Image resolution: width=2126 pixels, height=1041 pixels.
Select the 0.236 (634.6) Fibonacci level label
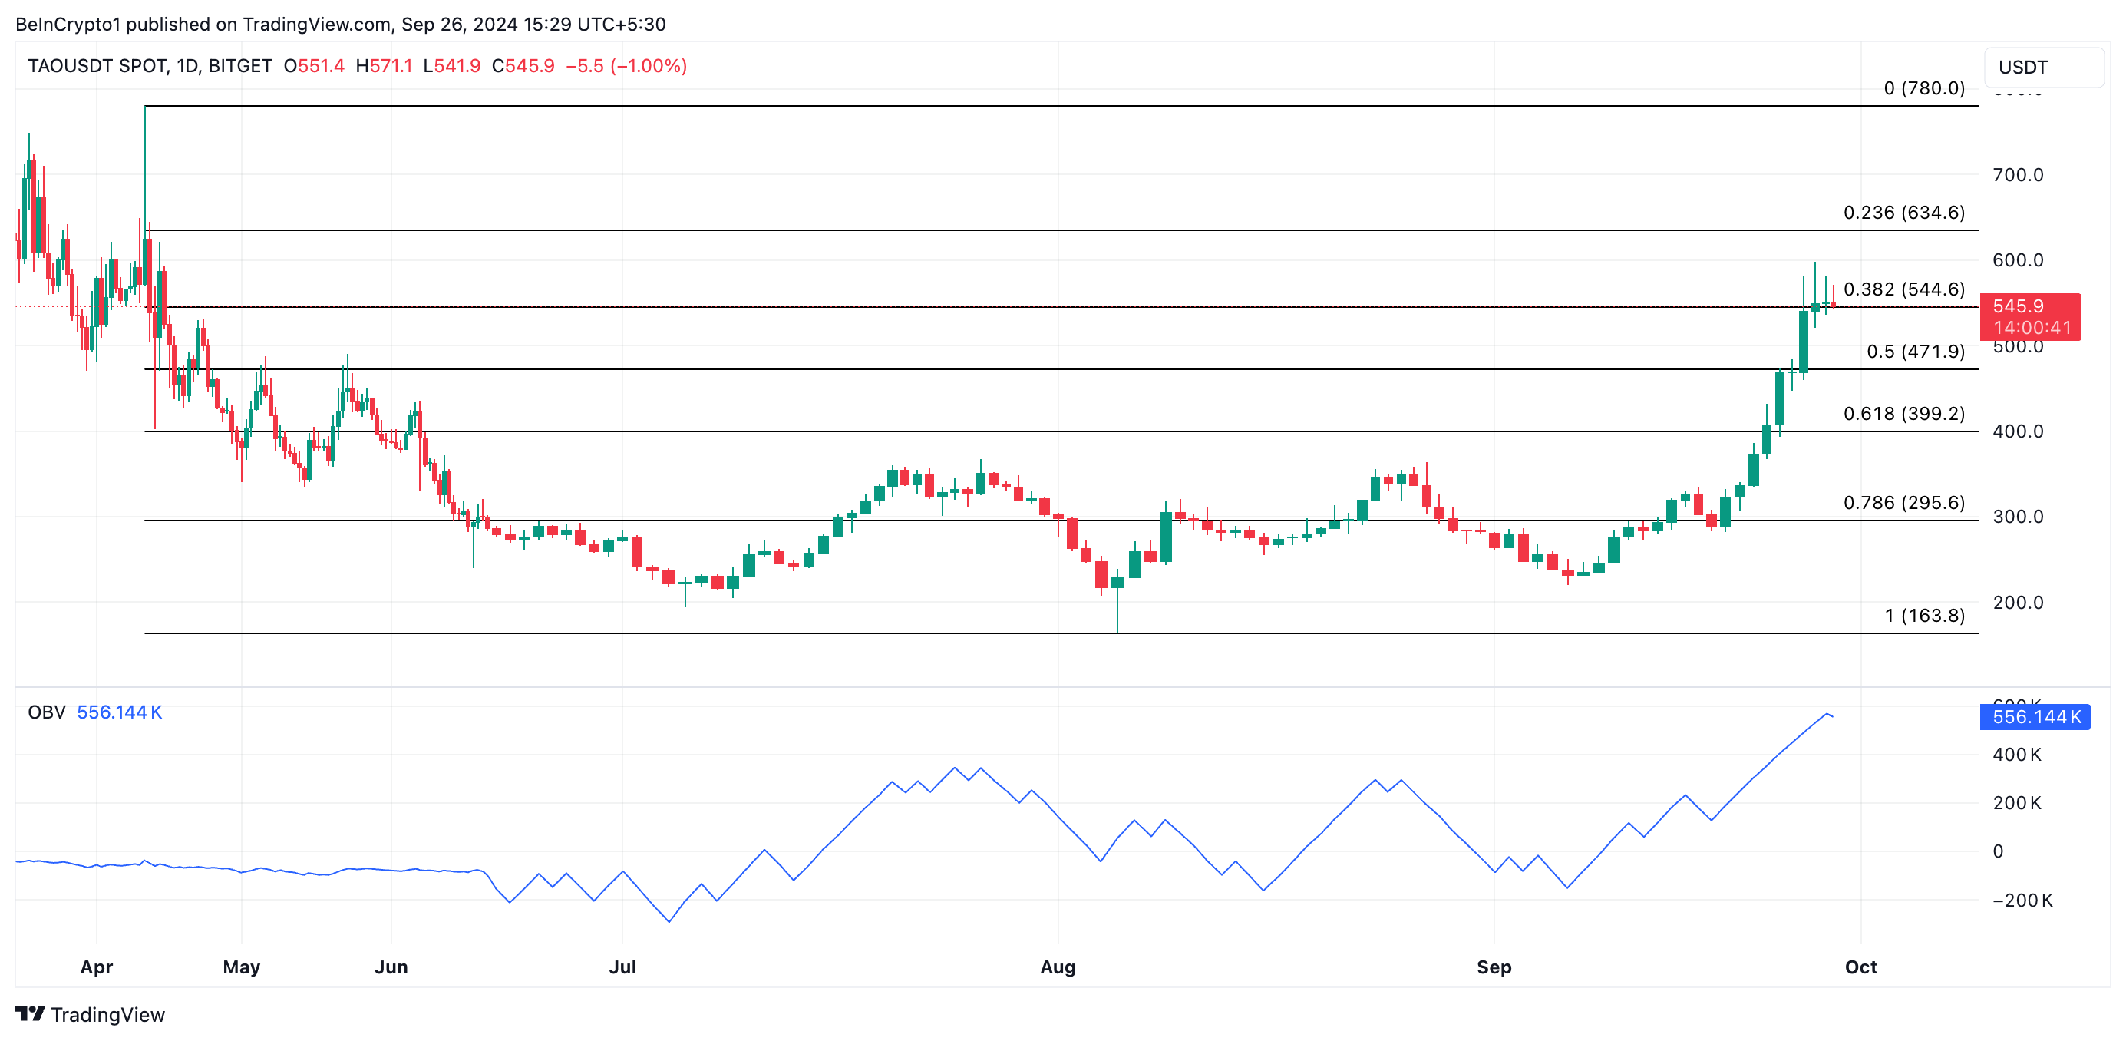point(1903,212)
